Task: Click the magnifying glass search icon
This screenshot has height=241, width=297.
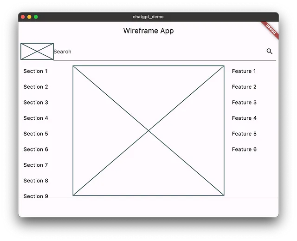Action: pyautogui.click(x=269, y=52)
